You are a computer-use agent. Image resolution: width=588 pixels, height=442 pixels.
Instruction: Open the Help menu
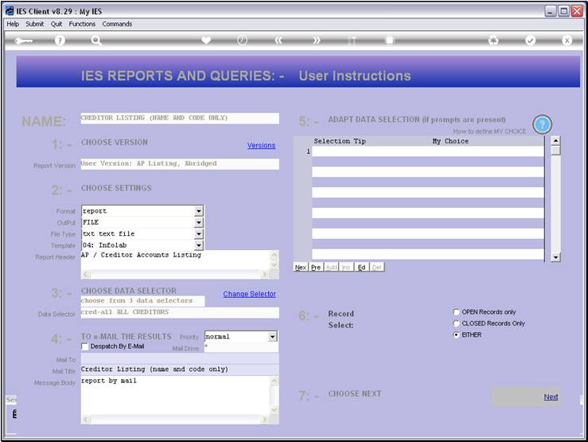point(13,24)
